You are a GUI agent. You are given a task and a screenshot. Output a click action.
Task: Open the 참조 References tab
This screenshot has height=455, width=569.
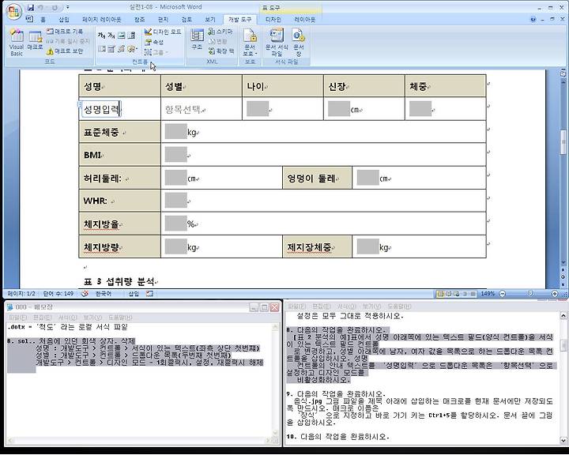point(139,20)
